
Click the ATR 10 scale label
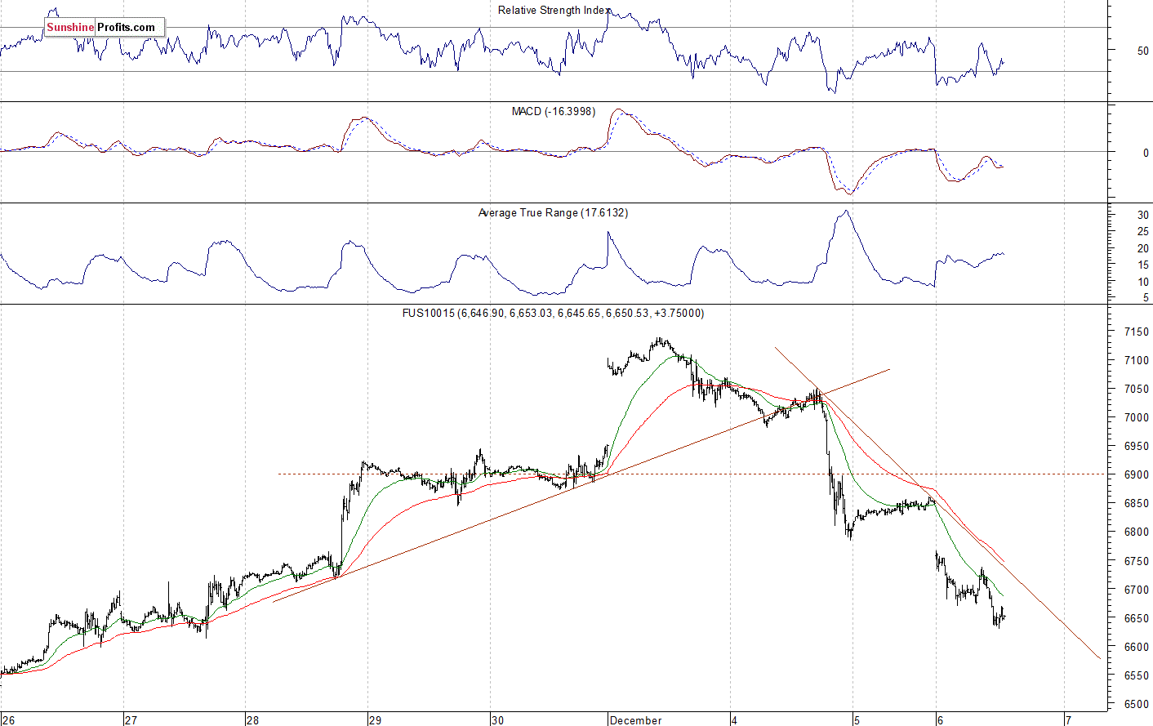[x=1142, y=282]
